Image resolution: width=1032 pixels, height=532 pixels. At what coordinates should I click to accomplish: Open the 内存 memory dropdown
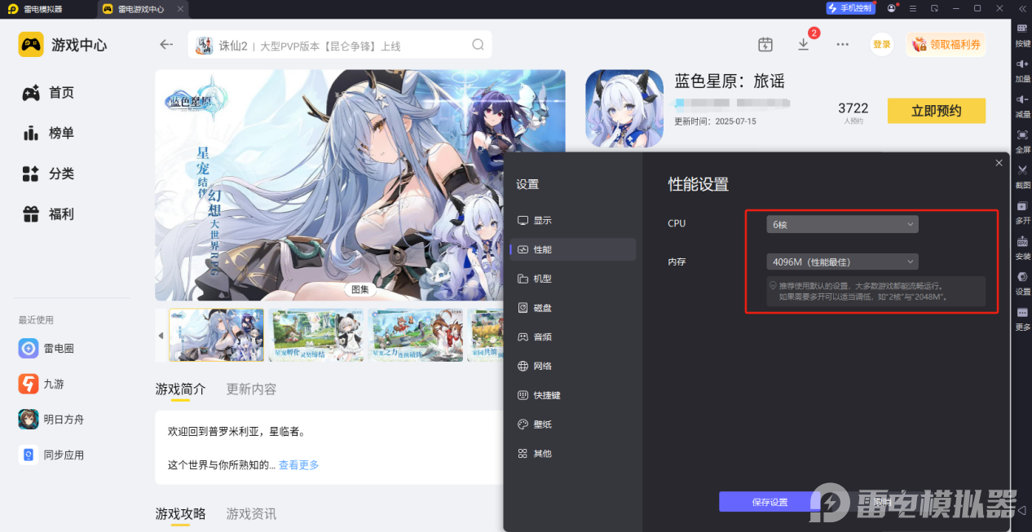[842, 262]
